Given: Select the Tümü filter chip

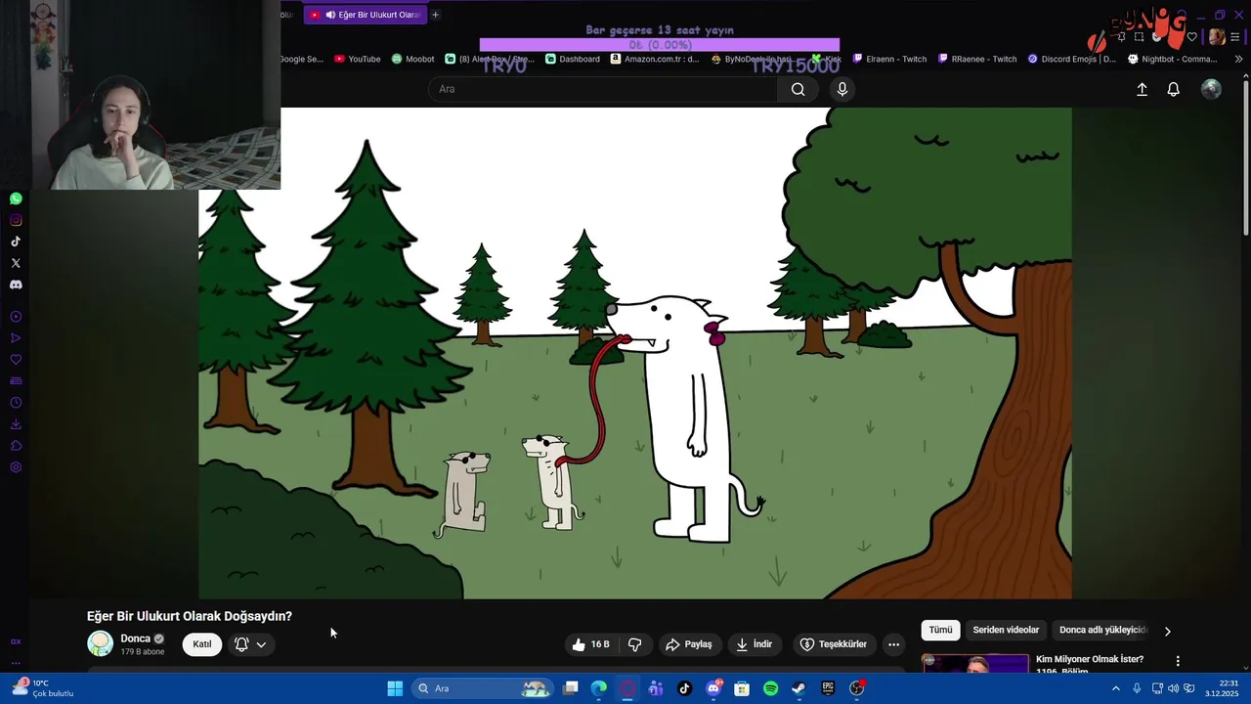Looking at the screenshot, I should tap(940, 630).
